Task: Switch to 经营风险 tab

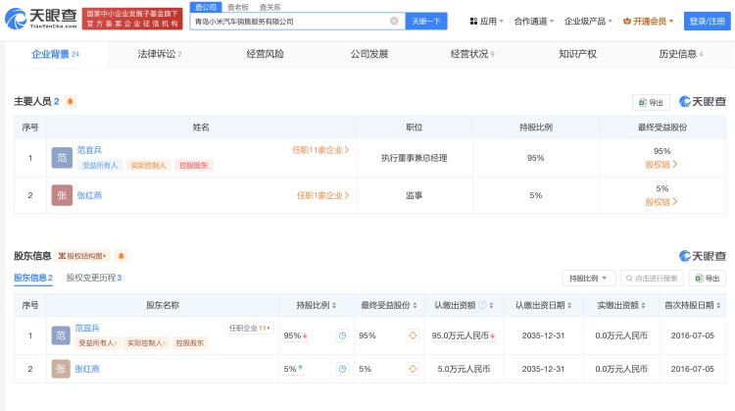Action: pyautogui.click(x=266, y=54)
